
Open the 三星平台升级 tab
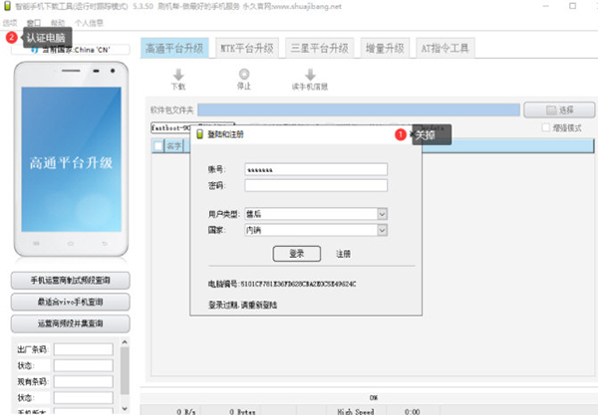(319, 48)
